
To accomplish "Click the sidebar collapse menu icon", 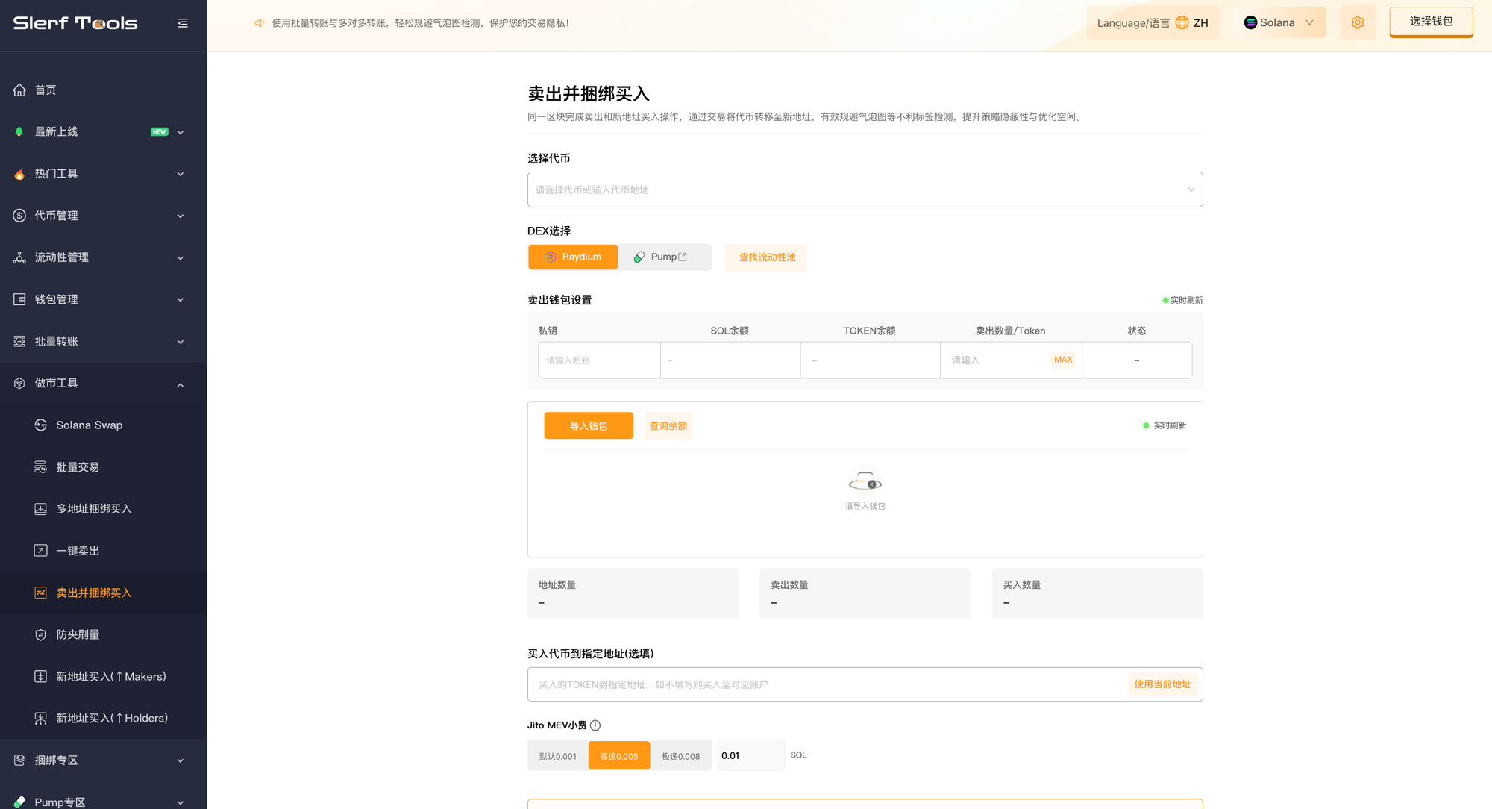I will coord(183,23).
